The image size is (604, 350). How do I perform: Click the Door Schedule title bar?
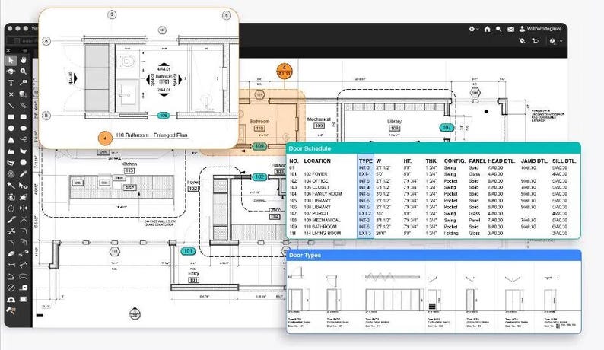pos(434,149)
